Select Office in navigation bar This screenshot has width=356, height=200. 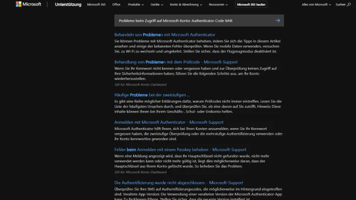(x=116, y=4)
